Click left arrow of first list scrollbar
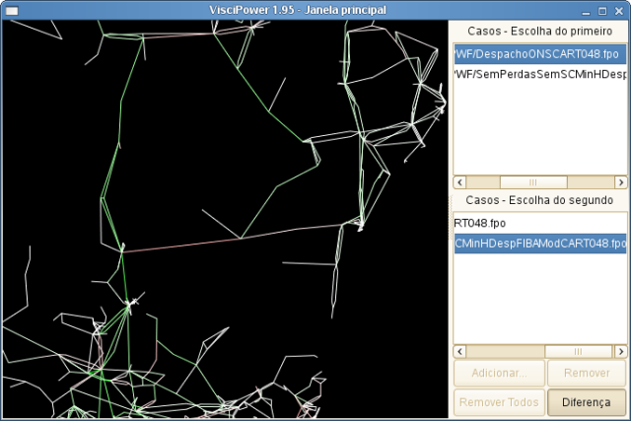The width and height of the screenshot is (631, 421). coord(460,182)
